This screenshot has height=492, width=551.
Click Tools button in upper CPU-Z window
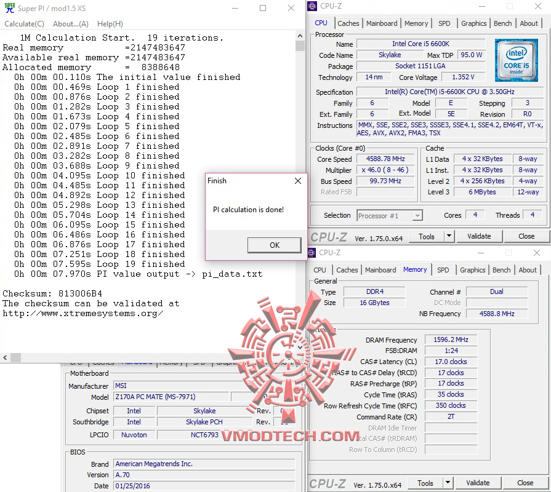[x=427, y=237]
